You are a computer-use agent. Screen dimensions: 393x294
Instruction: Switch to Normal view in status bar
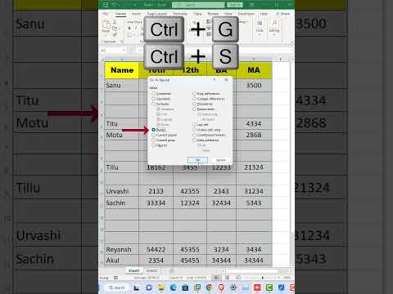click(x=216, y=278)
